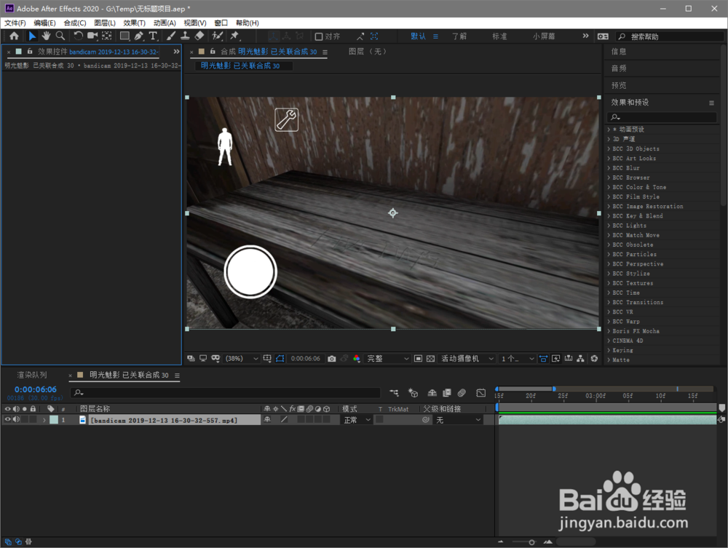Viewport: 728px width, 548px height.
Task: Select the Zoom magnifier tool
Action: coord(60,36)
